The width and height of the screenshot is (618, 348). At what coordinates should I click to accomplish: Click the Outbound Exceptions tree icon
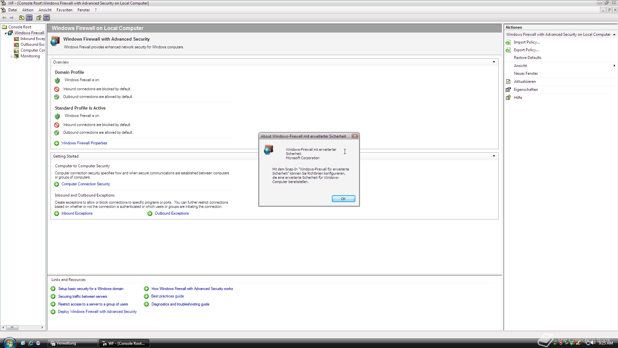click(16, 44)
